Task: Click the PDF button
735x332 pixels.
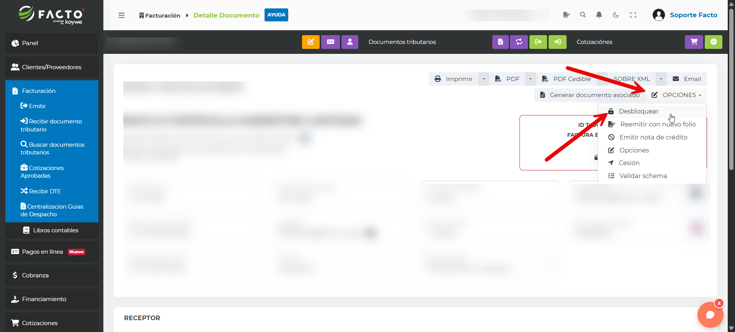Action: tap(507, 79)
